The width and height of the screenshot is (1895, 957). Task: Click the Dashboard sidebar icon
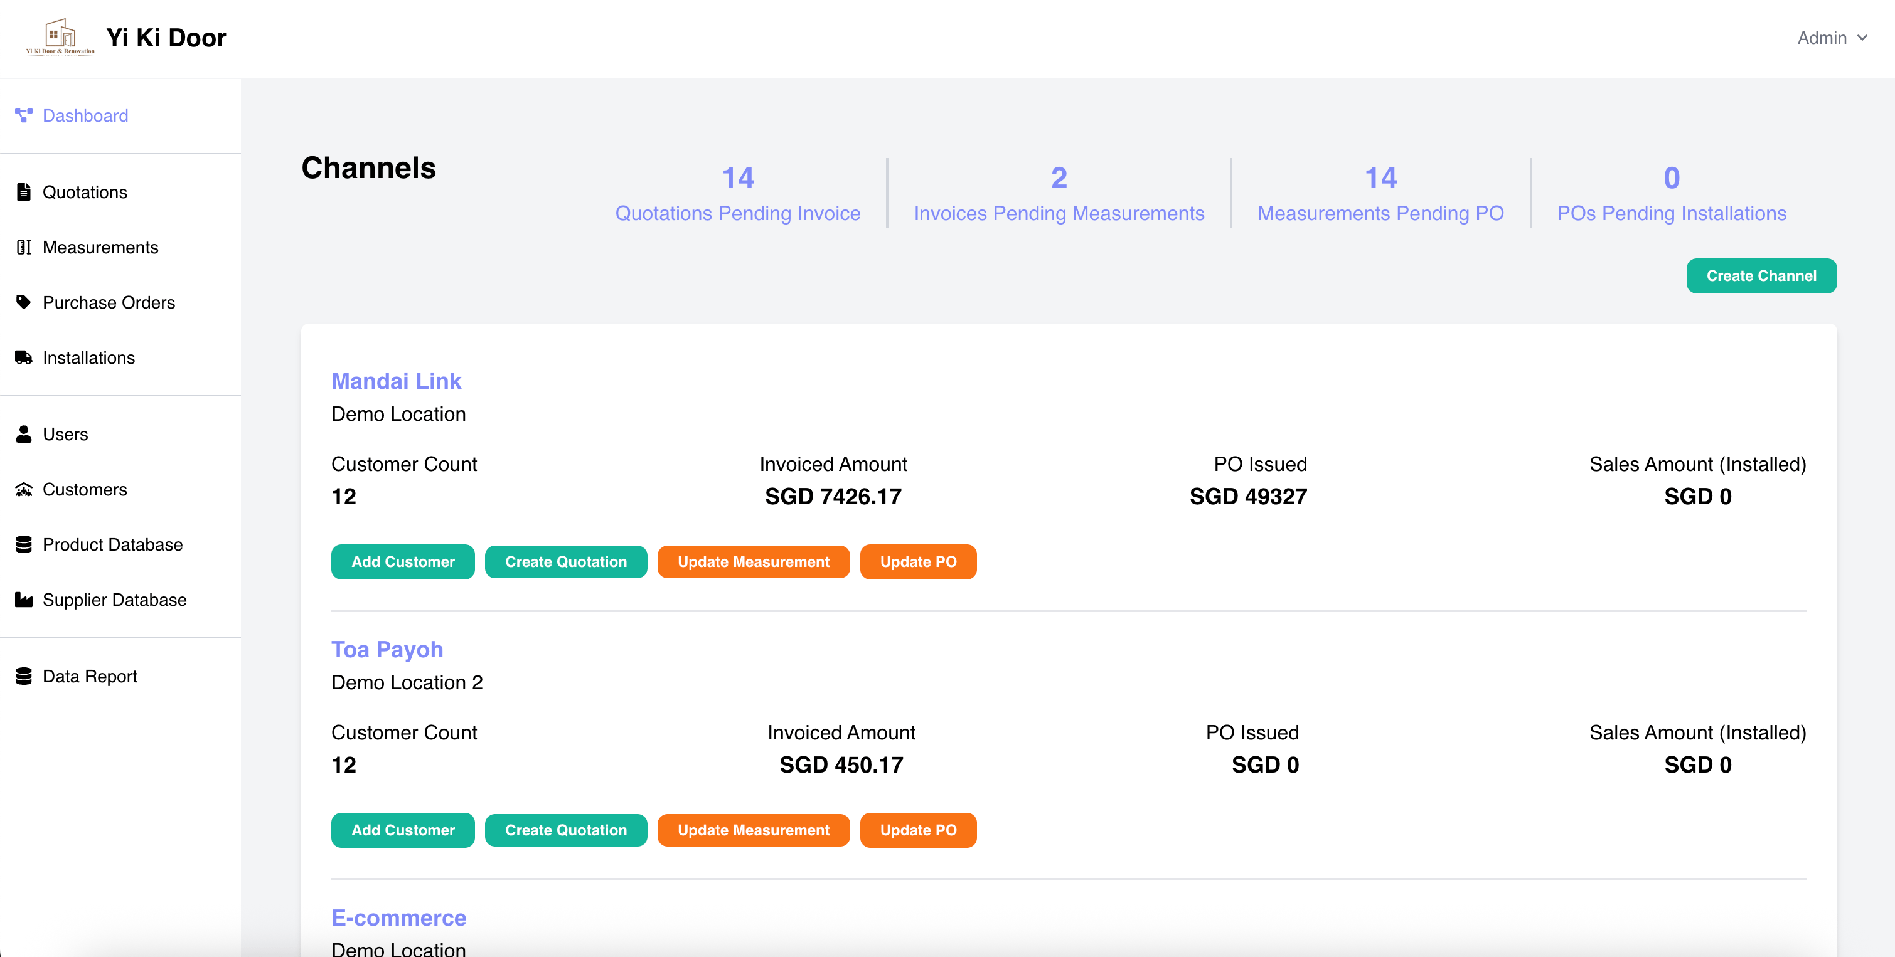tap(24, 115)
